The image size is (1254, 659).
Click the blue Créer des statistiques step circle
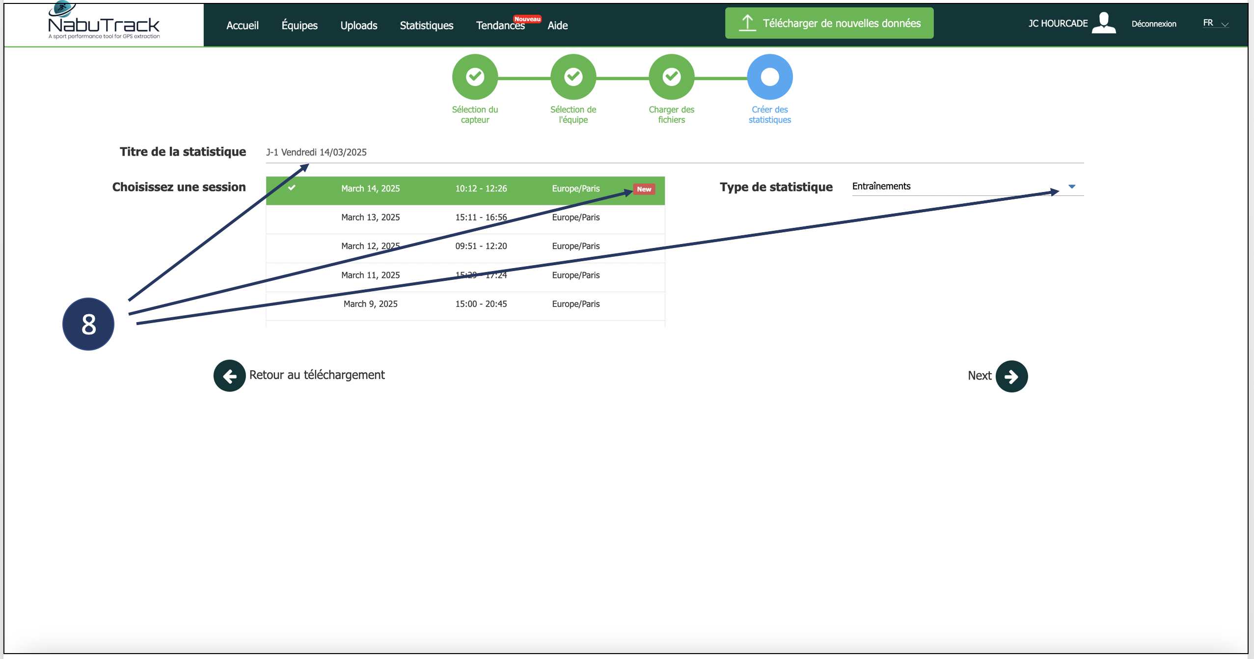(769, 77)
